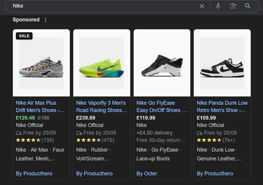Click the £120.49 sale price
The height and width of the screenshot is (185, 263).
tap(25, 118)
